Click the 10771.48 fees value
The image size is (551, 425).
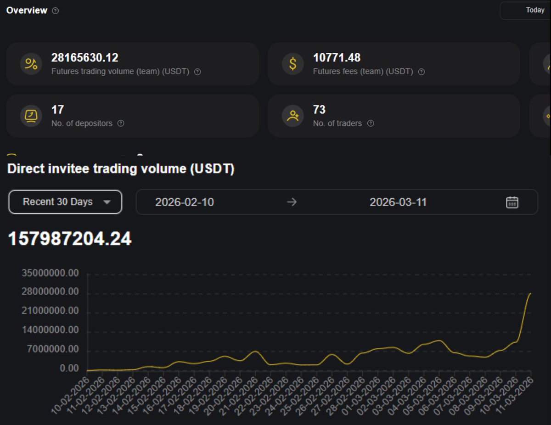click(x=337, y=58)
